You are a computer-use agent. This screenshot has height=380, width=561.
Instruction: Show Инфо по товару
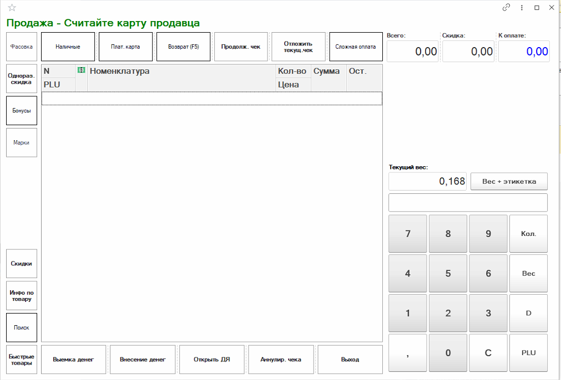click(22, 296)
